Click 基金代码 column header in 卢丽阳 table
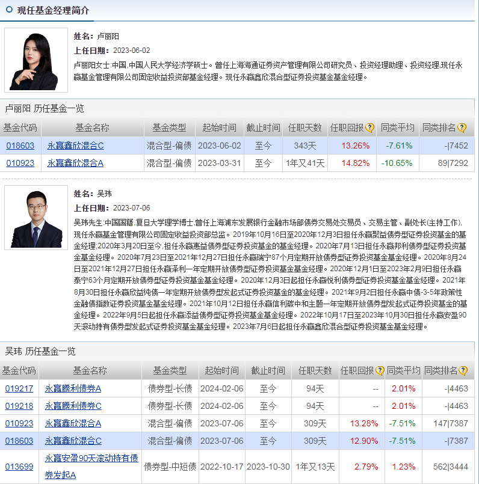This screenshot has width=479, height=484. [x=20, y=128]
